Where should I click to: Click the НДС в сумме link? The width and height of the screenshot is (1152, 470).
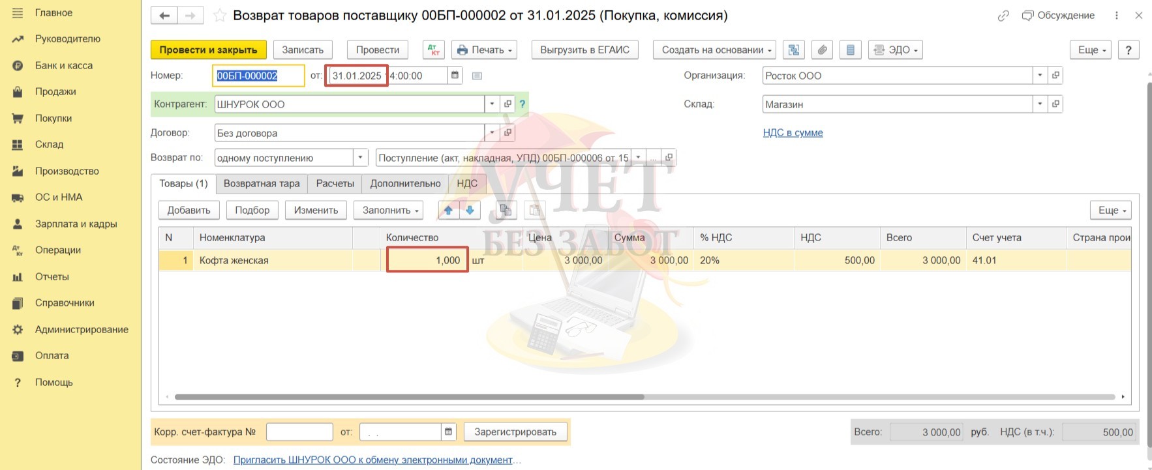coord(793,133)
